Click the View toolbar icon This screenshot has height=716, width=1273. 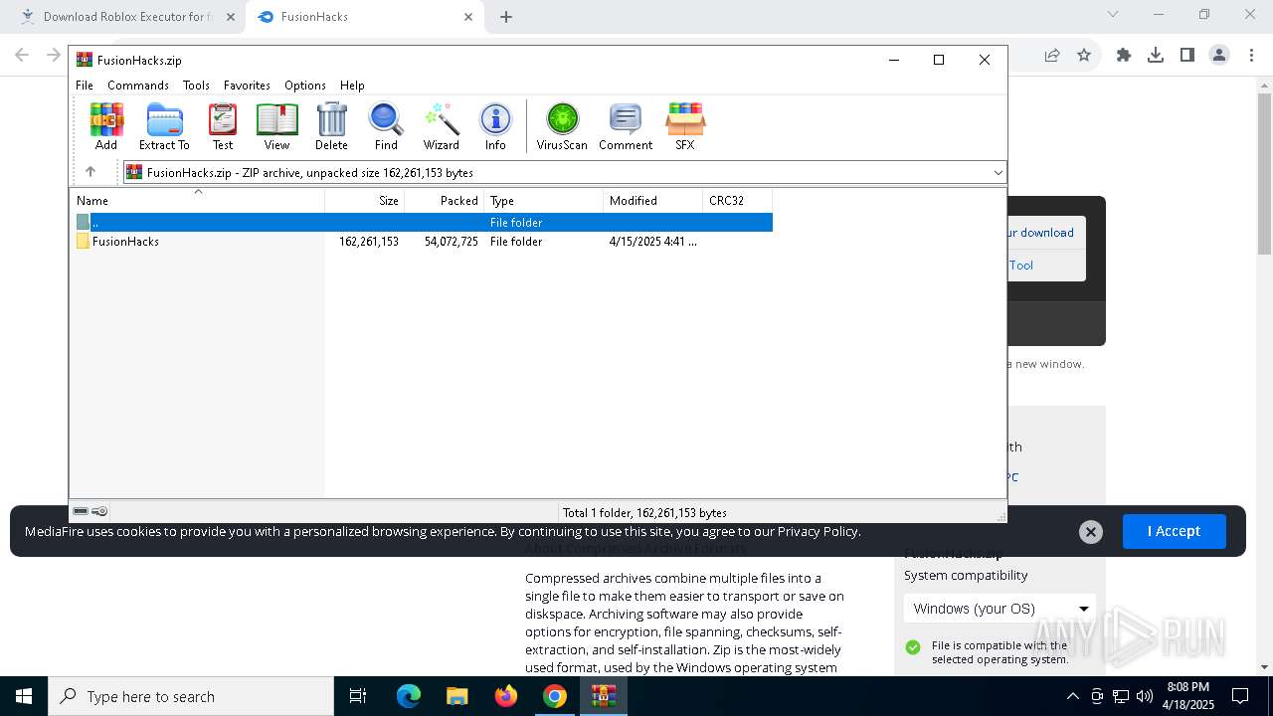[276, 126]
